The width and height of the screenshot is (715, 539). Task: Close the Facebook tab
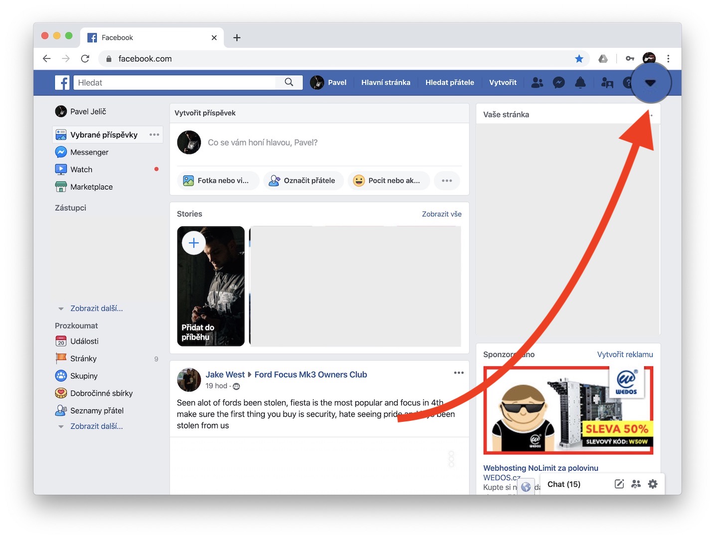click(x=214, y=37)
